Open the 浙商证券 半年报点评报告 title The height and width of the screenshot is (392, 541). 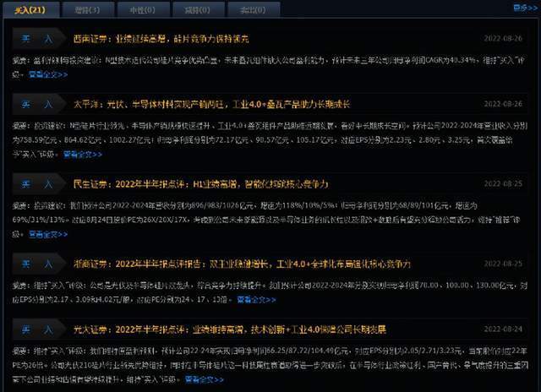tap(242, 264)
